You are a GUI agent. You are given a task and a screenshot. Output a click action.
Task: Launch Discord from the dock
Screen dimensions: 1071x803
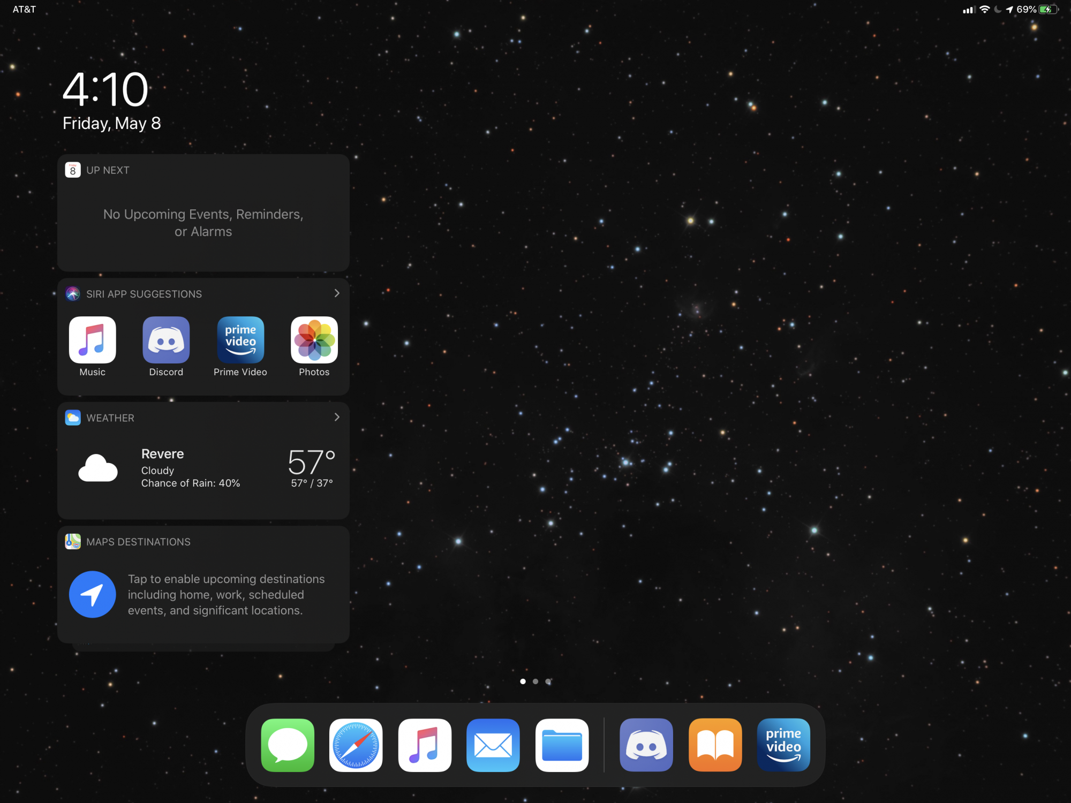click(646, 745)
